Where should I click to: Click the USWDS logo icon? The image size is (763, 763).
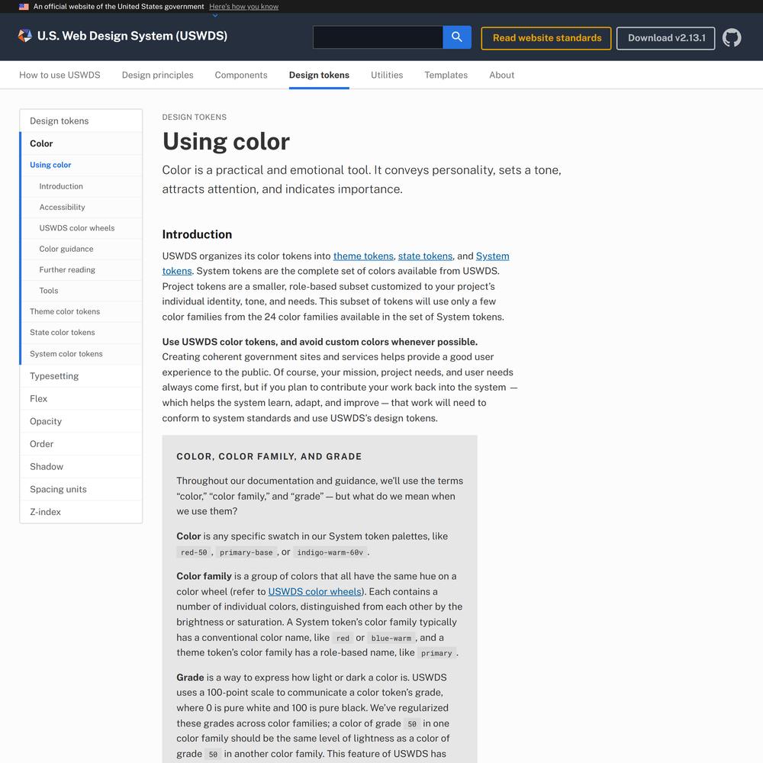(x=25, y=36)
